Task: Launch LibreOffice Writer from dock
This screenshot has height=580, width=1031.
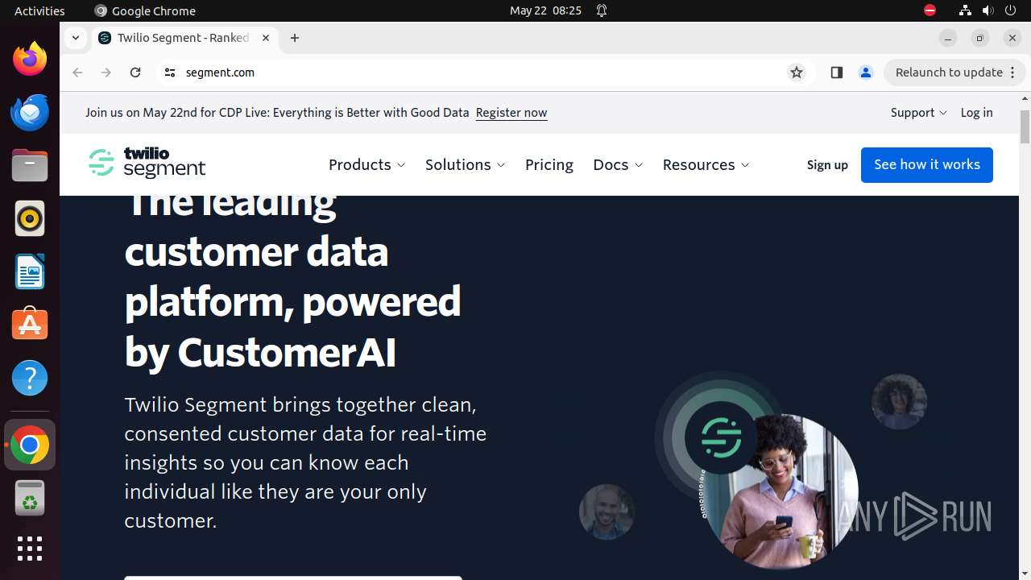Action: [x=30, y=271]
